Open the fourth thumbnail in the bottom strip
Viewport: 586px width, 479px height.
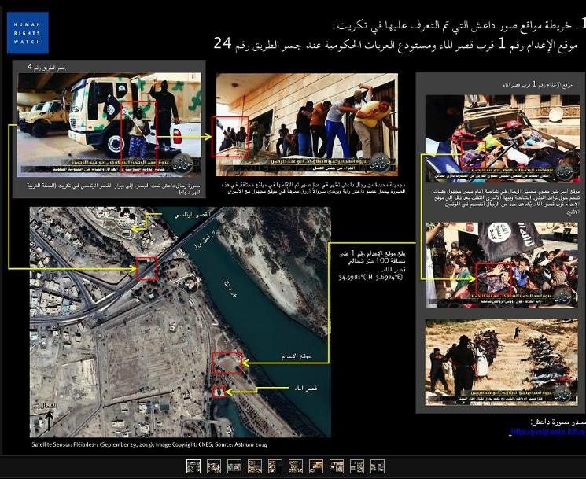coord(254,466)
